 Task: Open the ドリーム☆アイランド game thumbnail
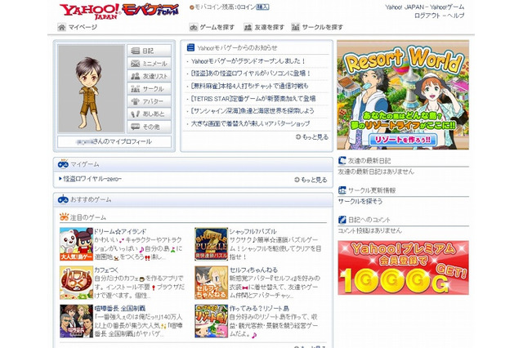pos(76,244)
